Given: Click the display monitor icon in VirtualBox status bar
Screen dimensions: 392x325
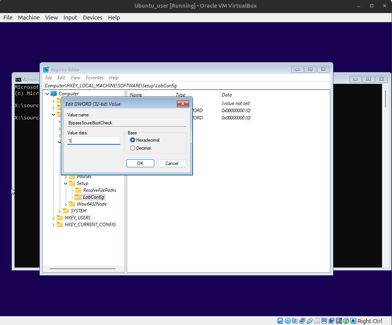Looking at the screenshot, I should point(324,321).
